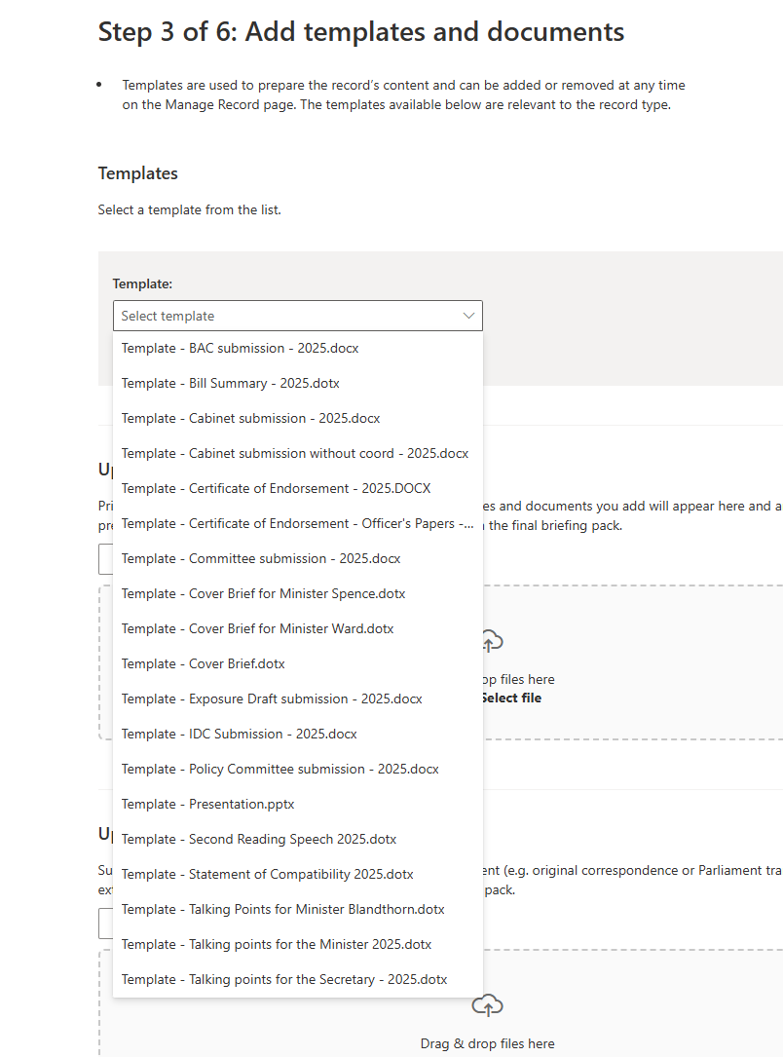The height and width of the screenshot is (1057, 783).
Task: Choose Cover Brief for Minister Ward
Action: [257, 628]
